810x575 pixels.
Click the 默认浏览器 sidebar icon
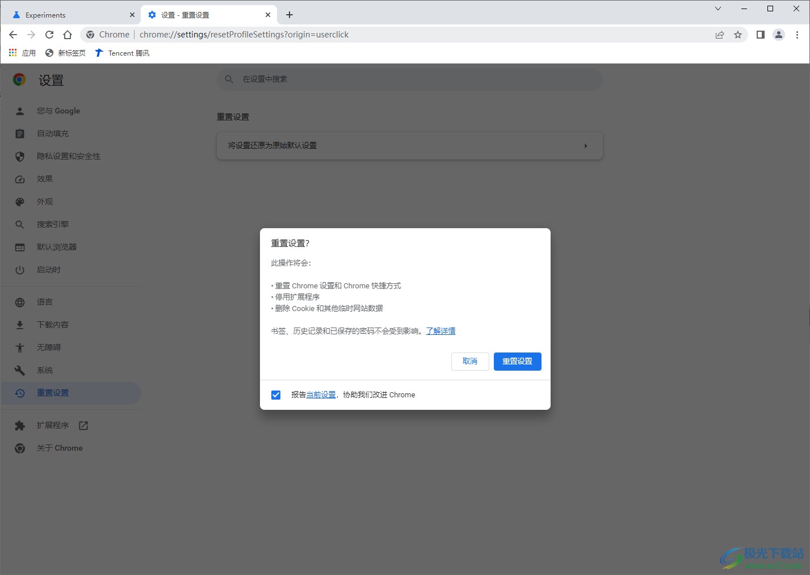tap(20, 247)
